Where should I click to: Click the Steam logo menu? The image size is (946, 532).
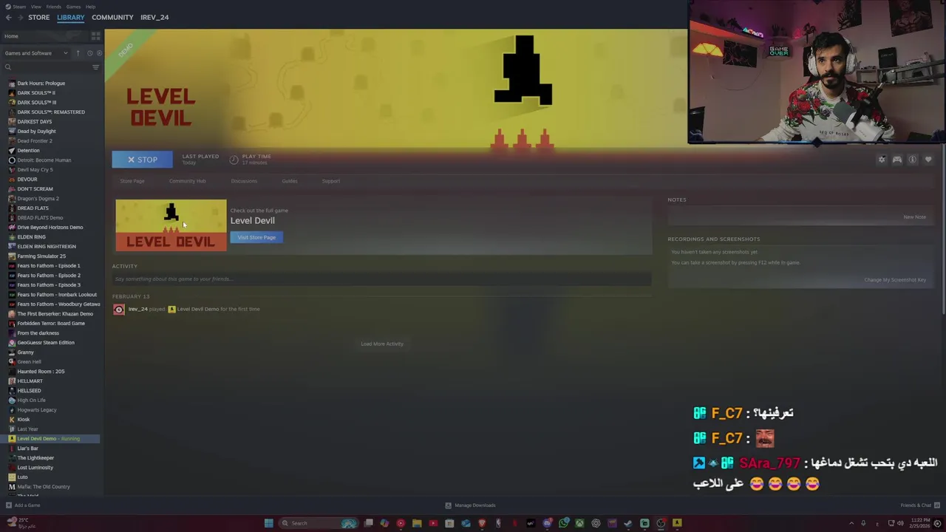pos(9,7)
